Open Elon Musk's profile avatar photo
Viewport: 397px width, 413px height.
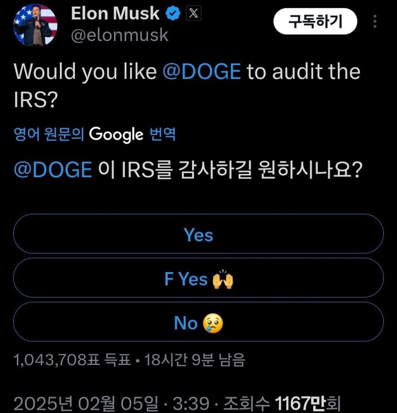(35, 25)
